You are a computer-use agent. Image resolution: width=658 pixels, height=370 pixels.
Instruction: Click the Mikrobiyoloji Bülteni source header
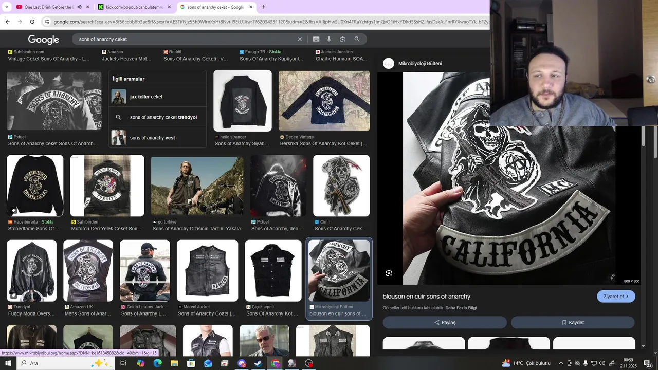coord(413,63)
